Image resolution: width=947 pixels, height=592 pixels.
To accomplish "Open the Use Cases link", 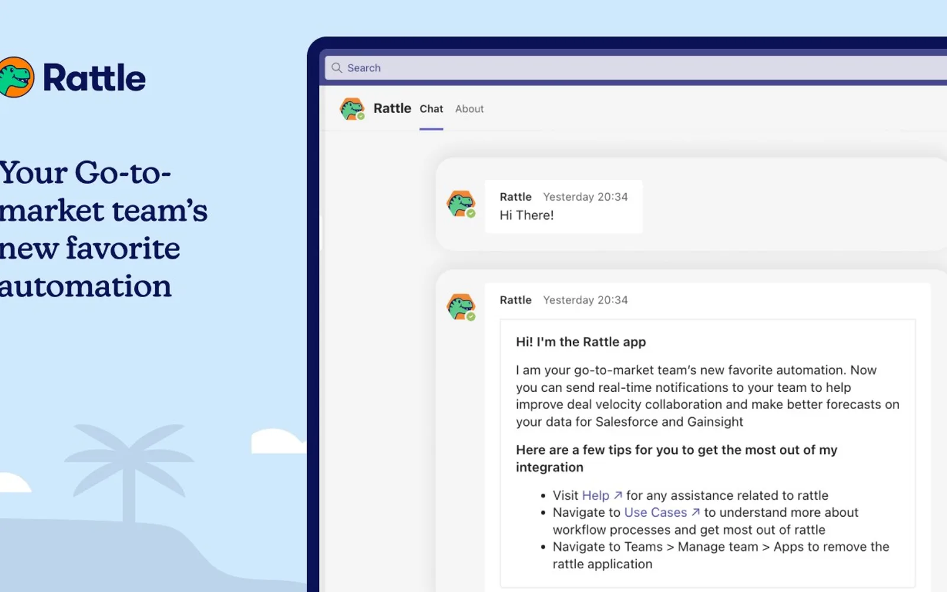I will pyautogui.click(x=655, y=513).
